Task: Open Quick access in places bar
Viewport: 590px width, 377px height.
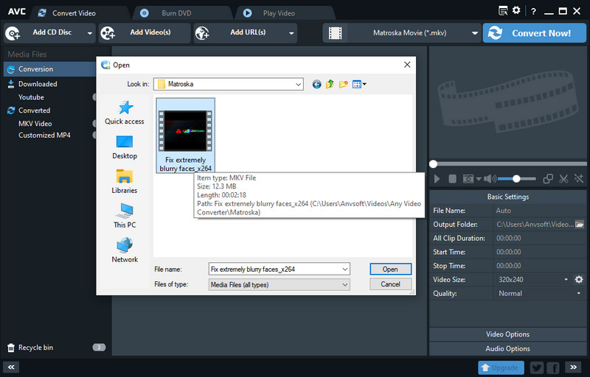Action: pyautogui.click(x=125, y=113)
